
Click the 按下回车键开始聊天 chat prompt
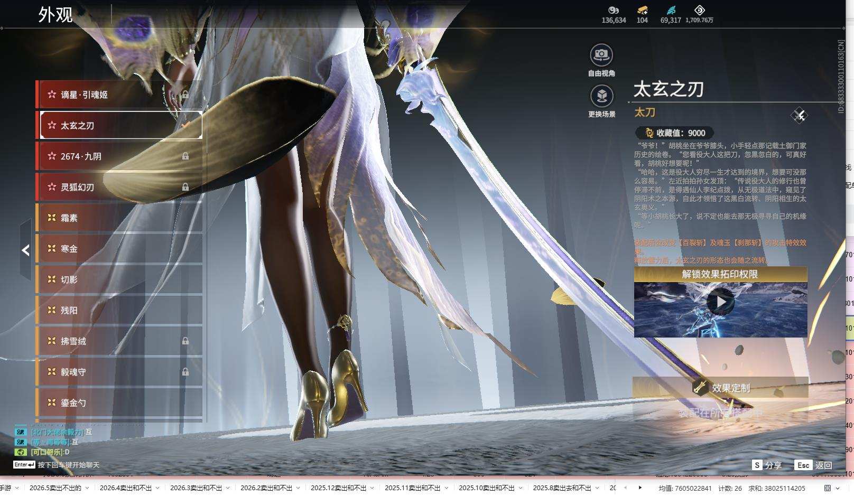click(69, 465)
